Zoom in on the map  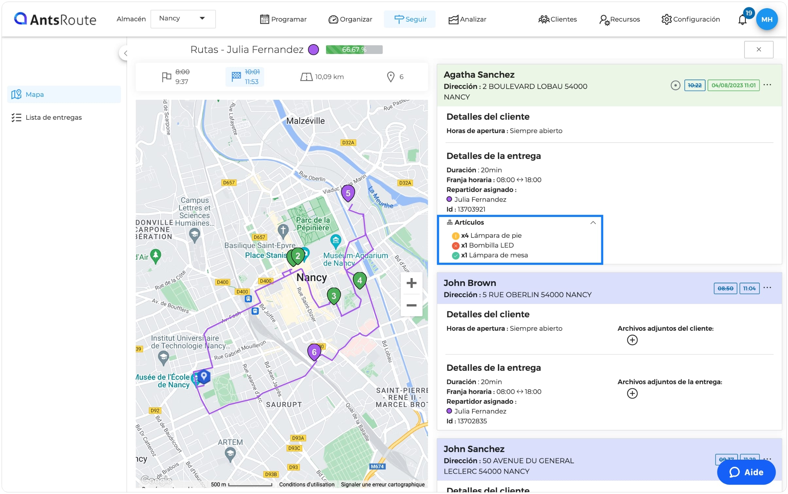pos(411,283)
